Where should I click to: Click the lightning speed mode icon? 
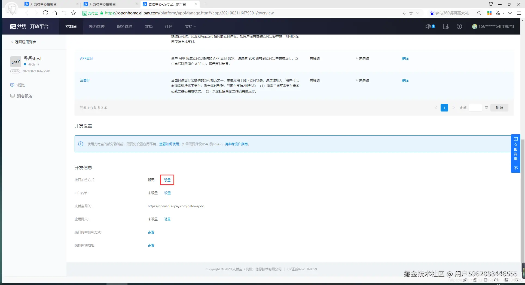pos(404,13)
